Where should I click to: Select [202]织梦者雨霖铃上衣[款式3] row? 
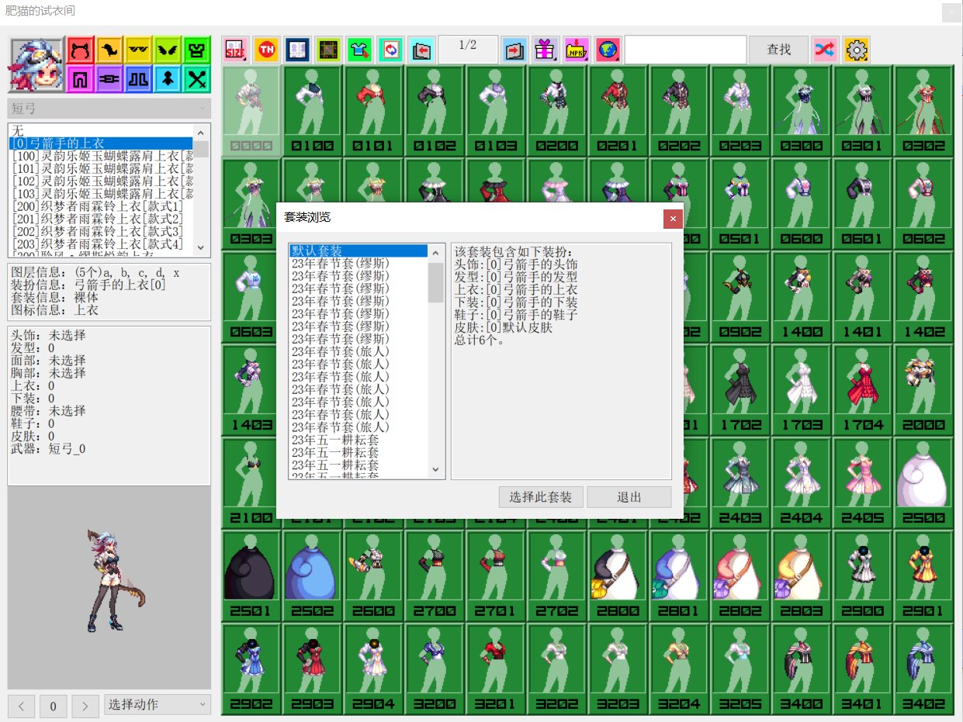pyautogui.click(x=101, y=231)
